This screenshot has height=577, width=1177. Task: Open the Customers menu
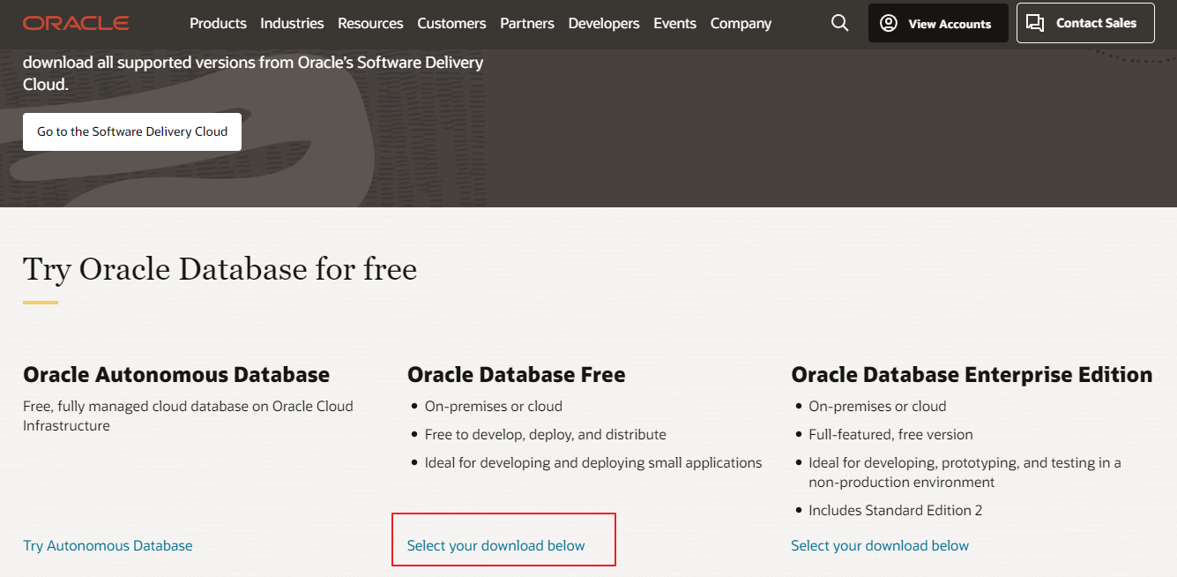click(451, 24)
